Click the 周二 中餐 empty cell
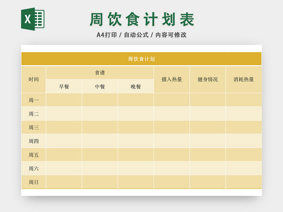 pyautogui.click(x=100, y=114)
